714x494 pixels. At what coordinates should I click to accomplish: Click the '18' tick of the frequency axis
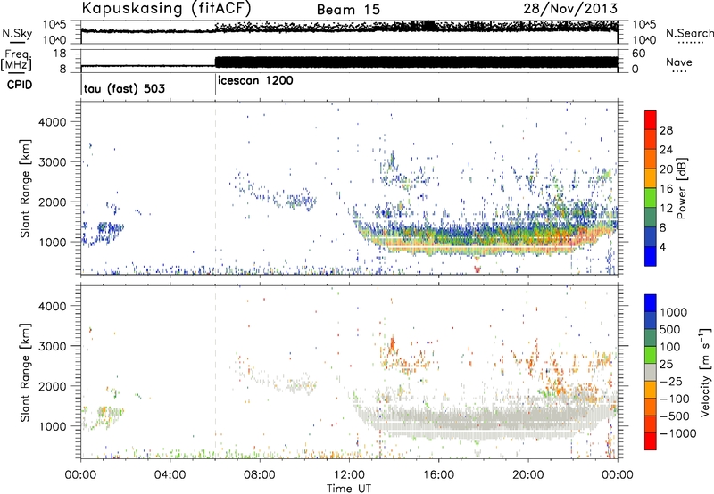click(60, 54)
